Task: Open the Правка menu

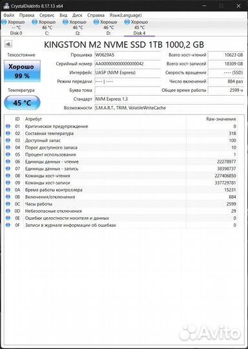Action: point(26,16)
